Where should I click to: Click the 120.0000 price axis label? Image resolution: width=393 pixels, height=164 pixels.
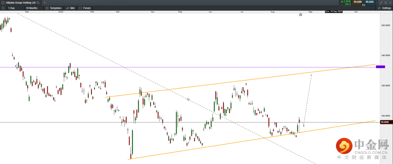pos(386,85)
